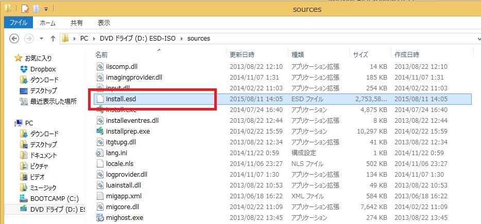Open address bar history dropdown
The width and height of the screenshot is (481, 224).
[x=479, y=39]
